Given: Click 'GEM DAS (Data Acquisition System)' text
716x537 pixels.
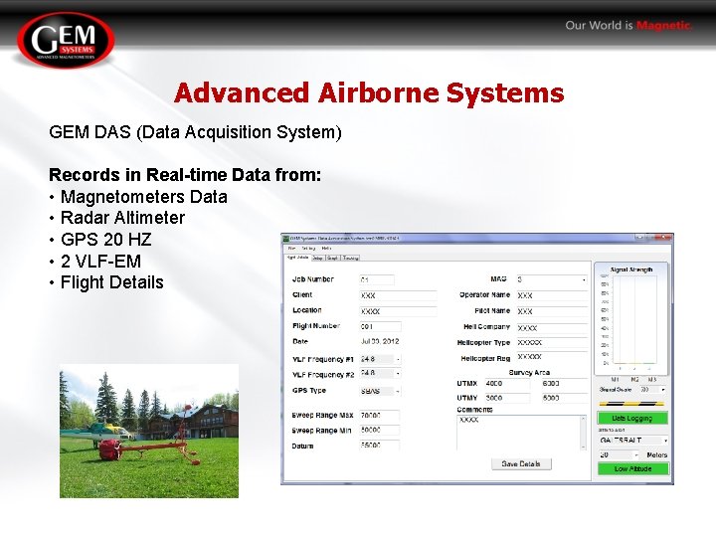Looking at the screenshot, I should coord(196,132).
